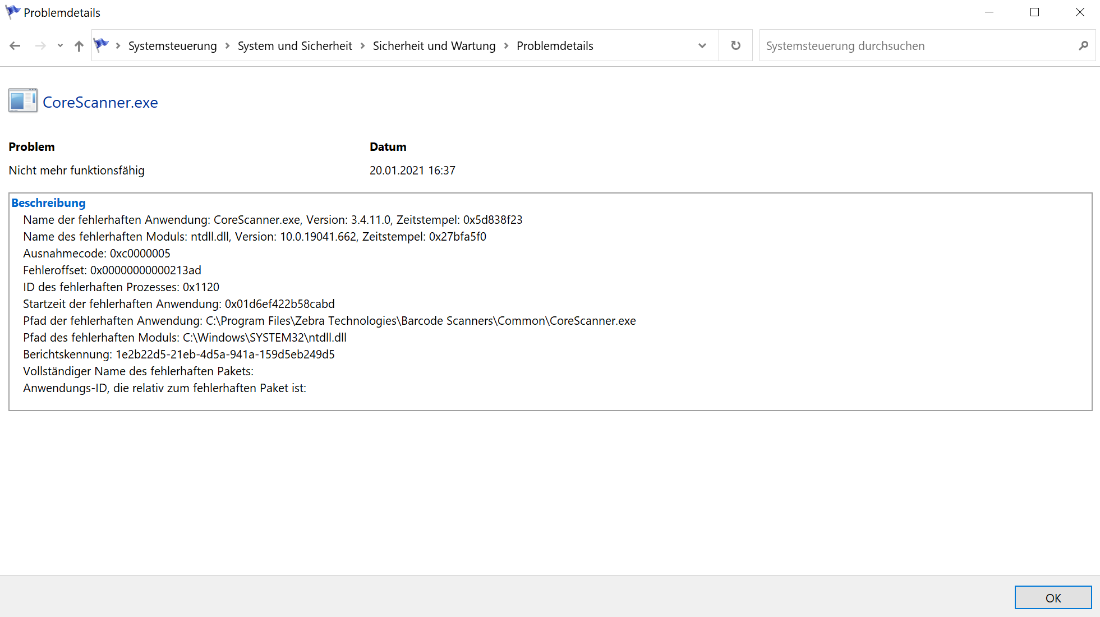Viewport: 1100px width, 617px height.
Task: Click the search magnifier icon
Action: (x=1083, y=46)
